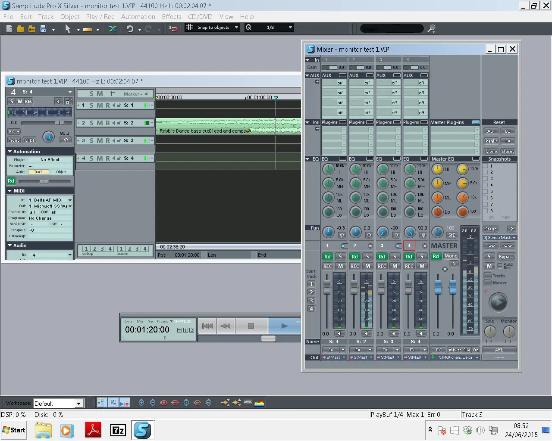Viewport: 552px width, 441px height.
Task: Click the Reset button in the mixer
Action: click(499, 122)
